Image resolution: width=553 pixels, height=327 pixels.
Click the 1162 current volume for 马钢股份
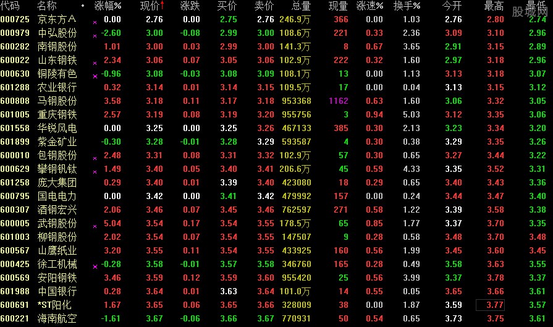point(339,101)
